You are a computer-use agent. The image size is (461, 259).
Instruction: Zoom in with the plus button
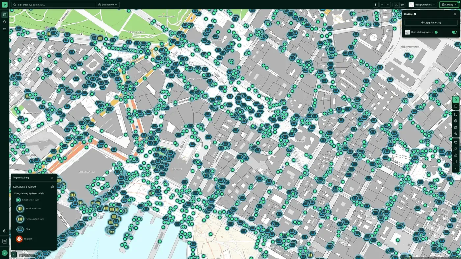tap(382, 5)
